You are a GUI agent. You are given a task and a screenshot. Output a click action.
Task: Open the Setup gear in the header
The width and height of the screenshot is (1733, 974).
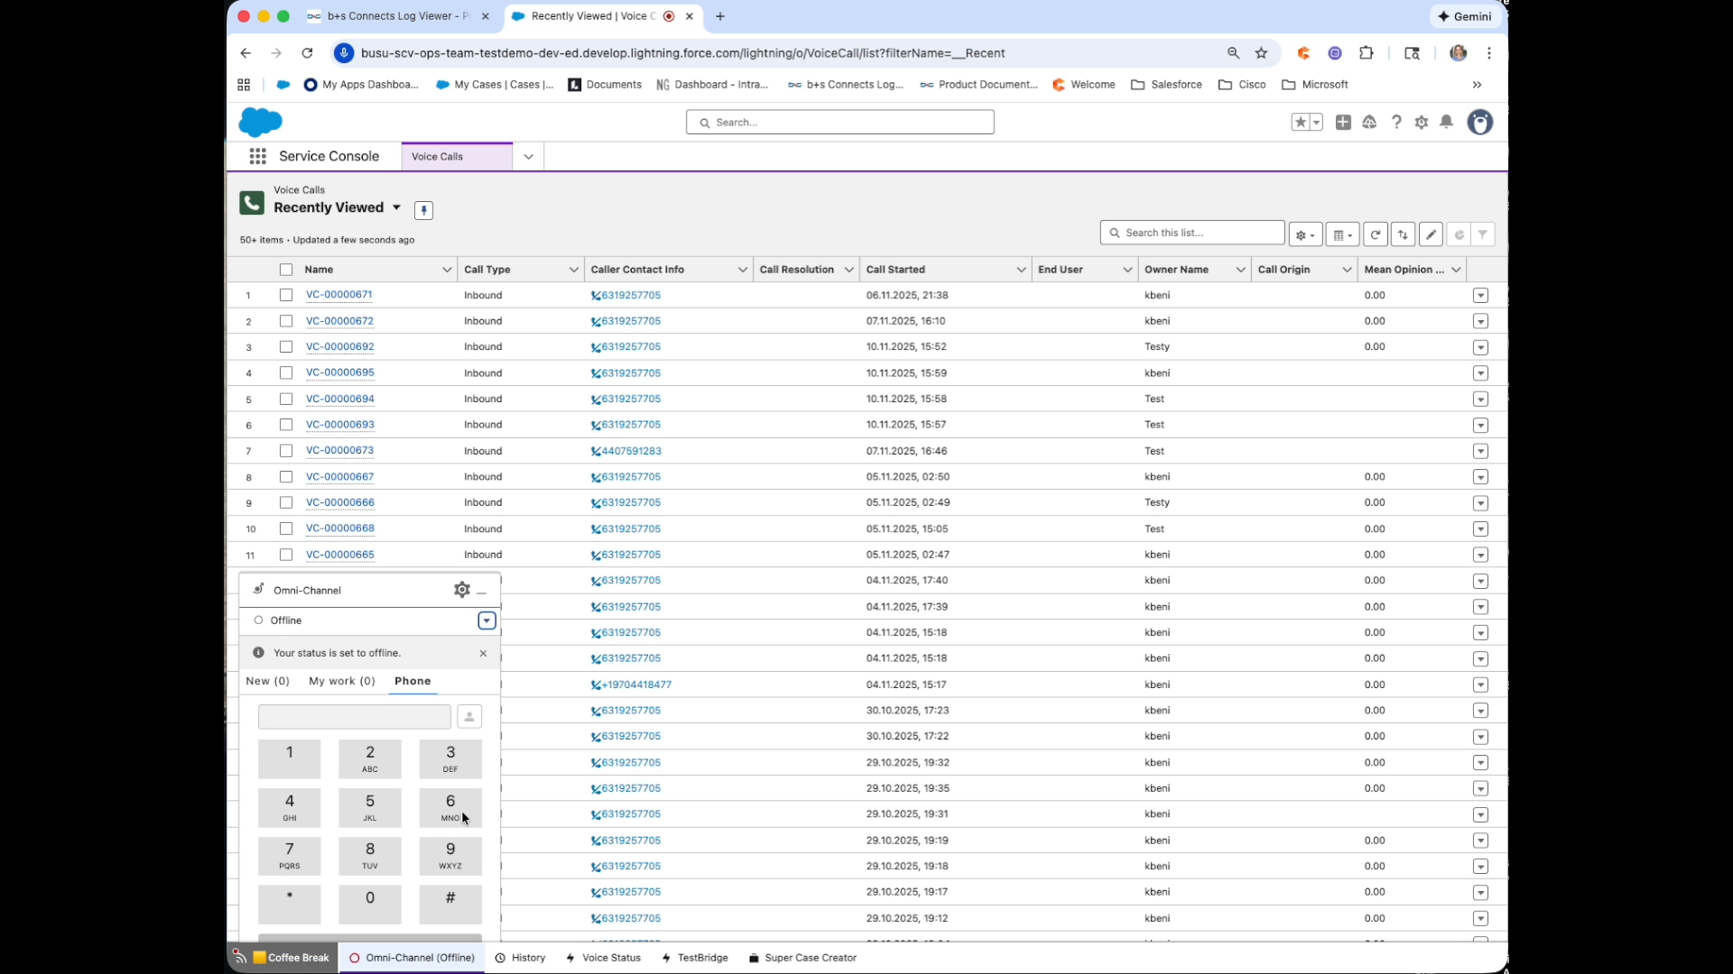tap(1421, 122)
